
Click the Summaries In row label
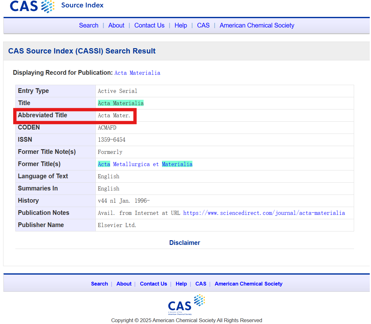click(x=38, y=188)
